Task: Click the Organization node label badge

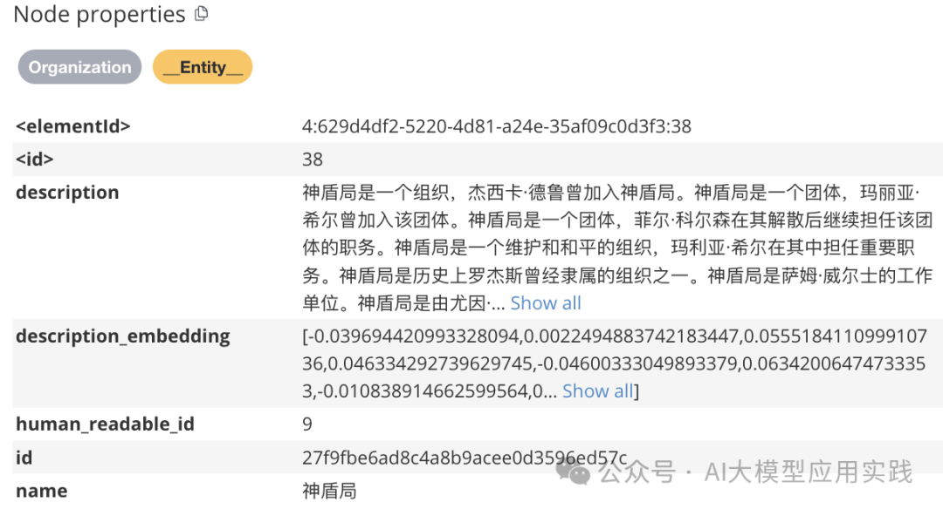Action: click(x=79, y=66)
